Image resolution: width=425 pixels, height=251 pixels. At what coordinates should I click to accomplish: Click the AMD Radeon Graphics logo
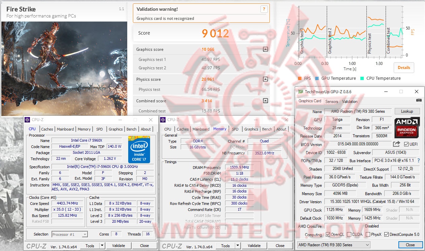click(x=407, y=128)
